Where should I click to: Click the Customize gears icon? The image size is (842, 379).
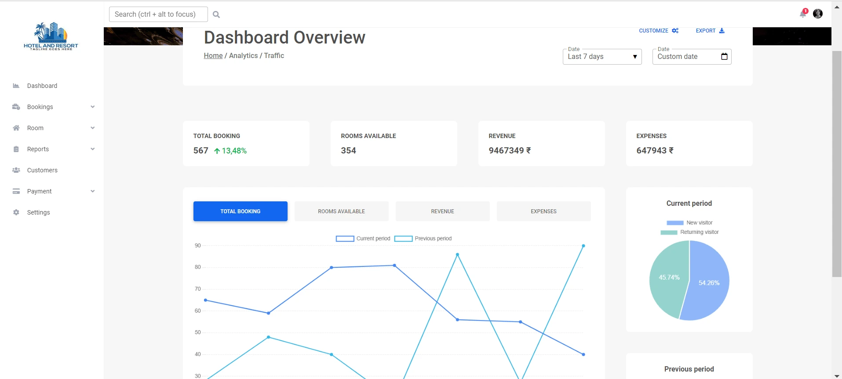click(675, 31)
